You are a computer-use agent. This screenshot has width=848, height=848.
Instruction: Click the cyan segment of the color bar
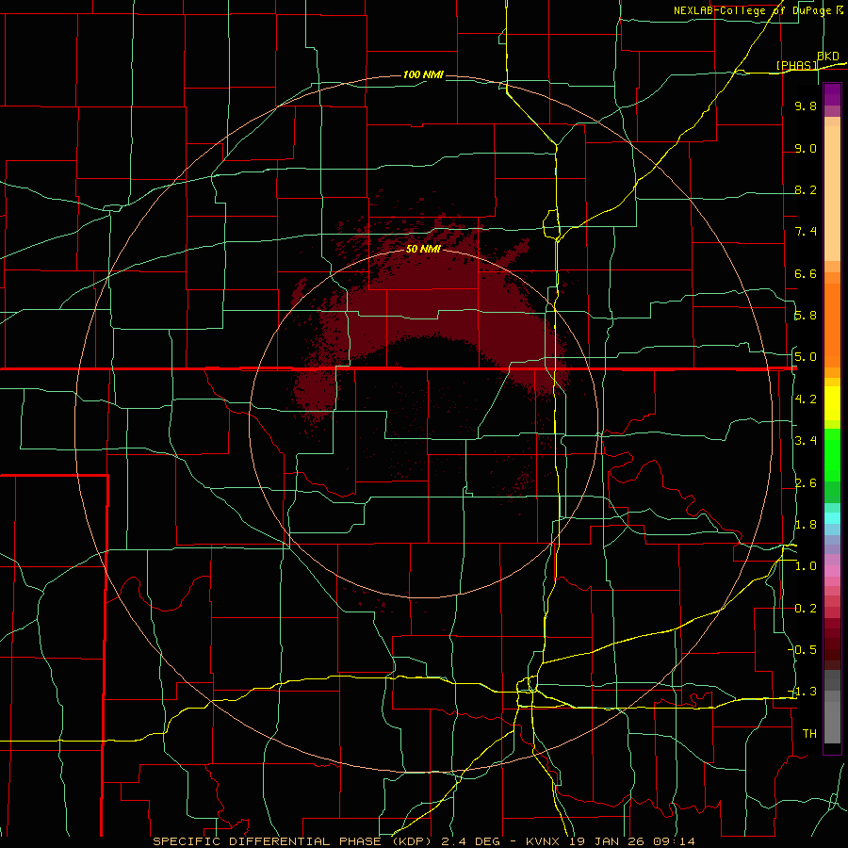[x=832, y=518]
